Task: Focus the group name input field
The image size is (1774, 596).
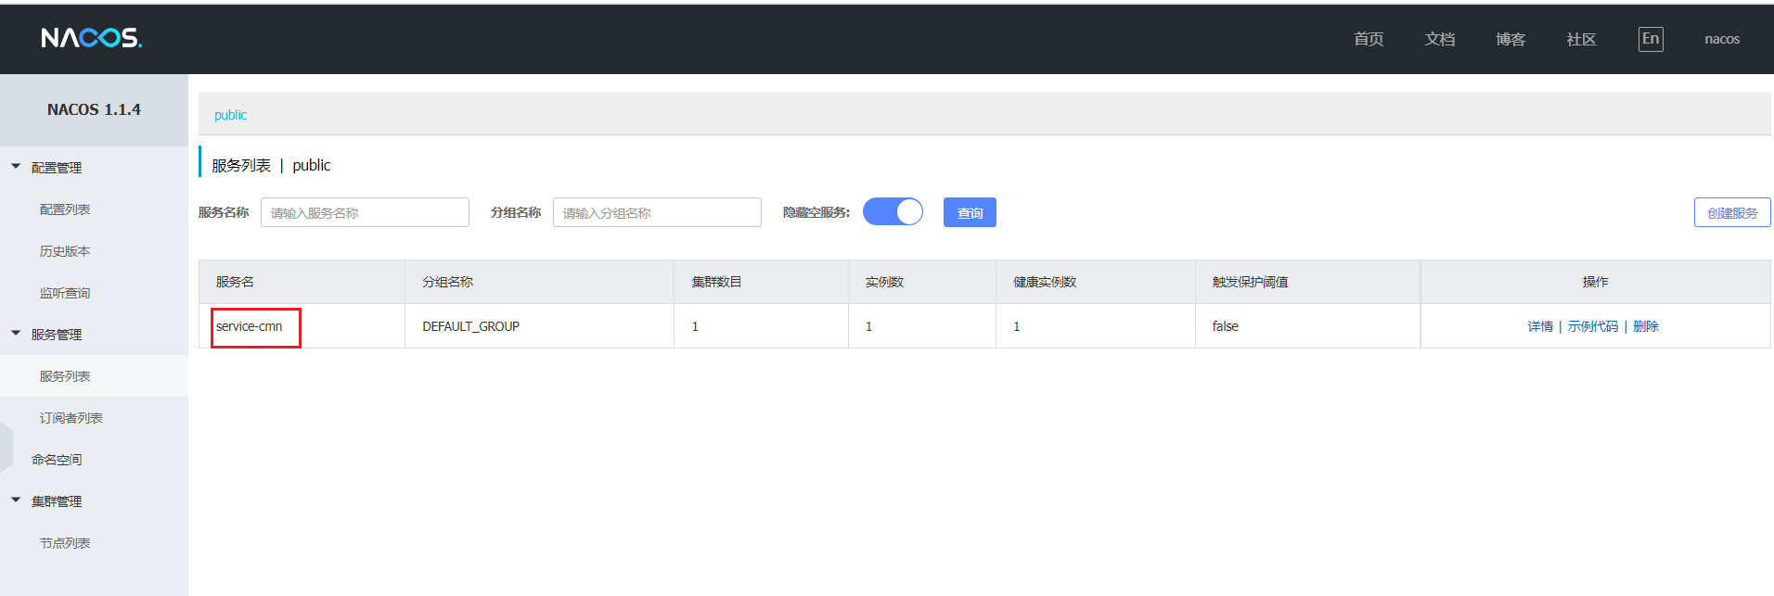Action: 657,212
